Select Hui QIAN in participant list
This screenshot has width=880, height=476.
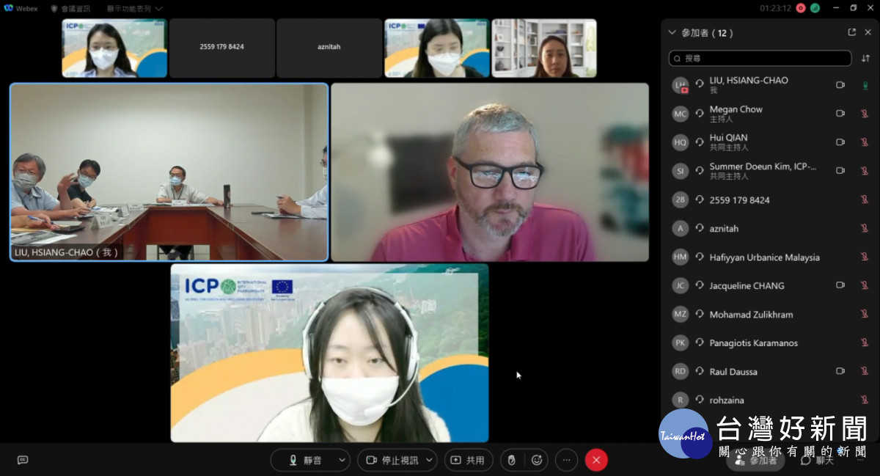(x=769, y=142)
